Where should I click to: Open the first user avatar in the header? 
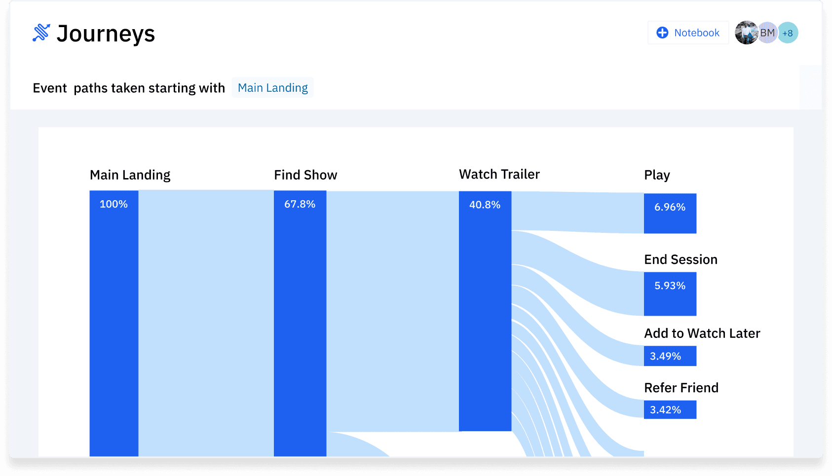pyautogui.click(x=747, y=33)
